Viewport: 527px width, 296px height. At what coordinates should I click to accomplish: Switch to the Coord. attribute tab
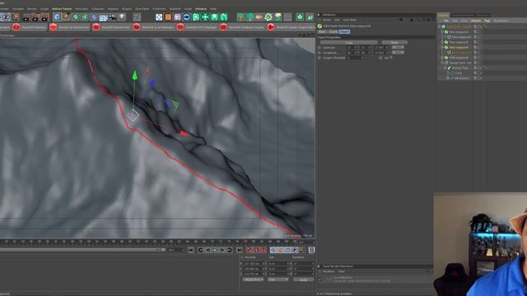click(x=333, y=32)
